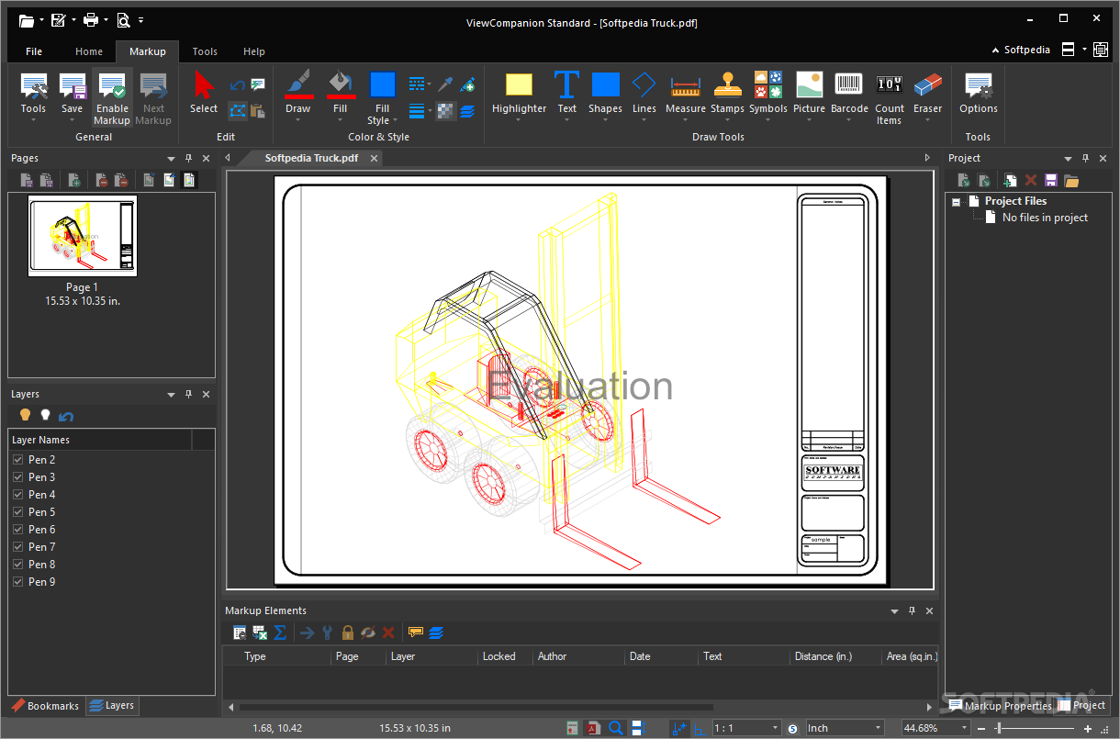Open markup Options

tap(979, 95)
